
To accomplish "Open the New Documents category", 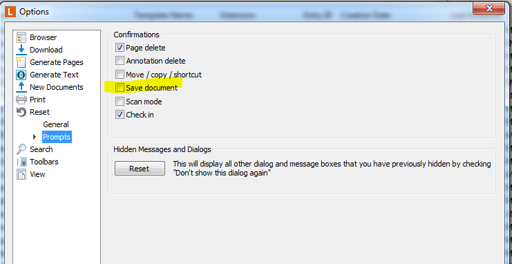I will [57, 87].
